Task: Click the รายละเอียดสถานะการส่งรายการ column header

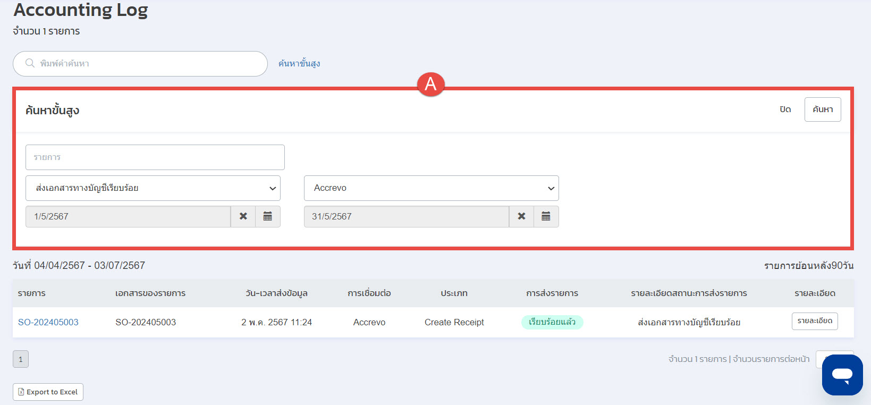Action: click(689, 293)
